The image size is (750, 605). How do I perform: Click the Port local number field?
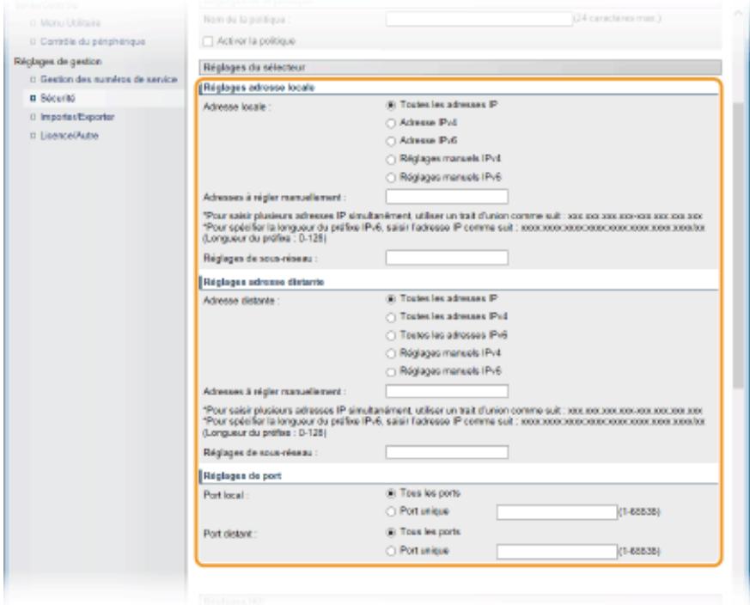point(557,512)
